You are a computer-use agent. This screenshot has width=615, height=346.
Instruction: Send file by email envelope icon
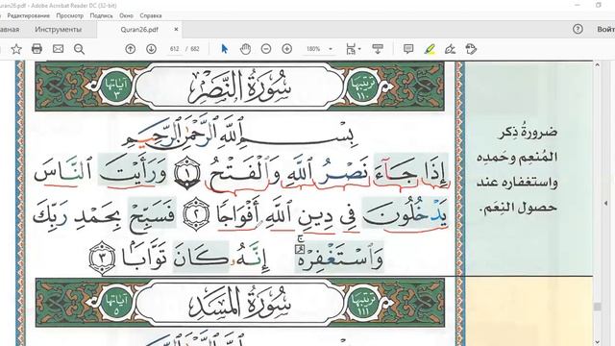tap(58, 49)
